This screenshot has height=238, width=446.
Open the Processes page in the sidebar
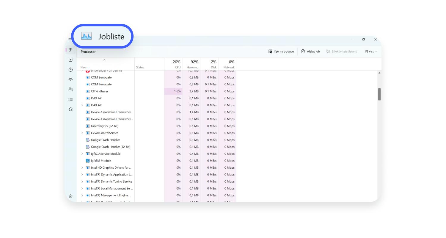(70, 50)
